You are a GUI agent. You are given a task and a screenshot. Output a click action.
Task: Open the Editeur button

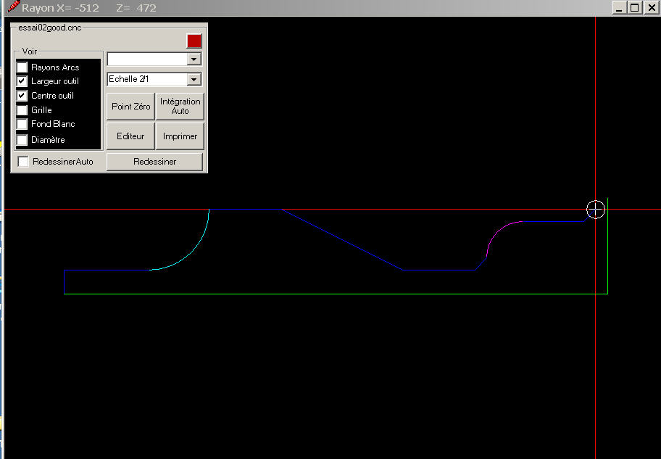[130, 136]
